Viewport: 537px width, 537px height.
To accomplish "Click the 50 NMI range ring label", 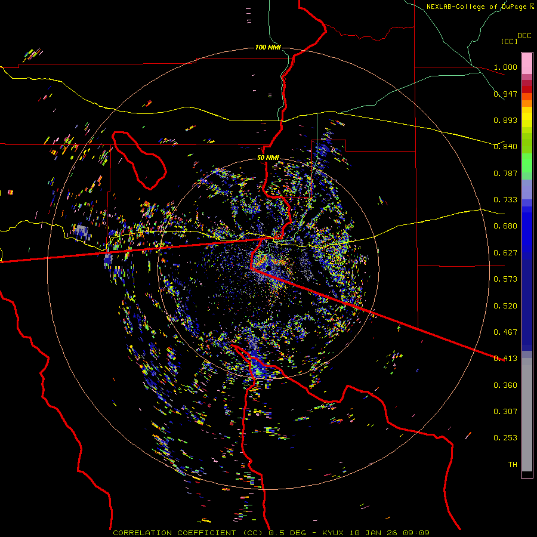I will 268,158.
